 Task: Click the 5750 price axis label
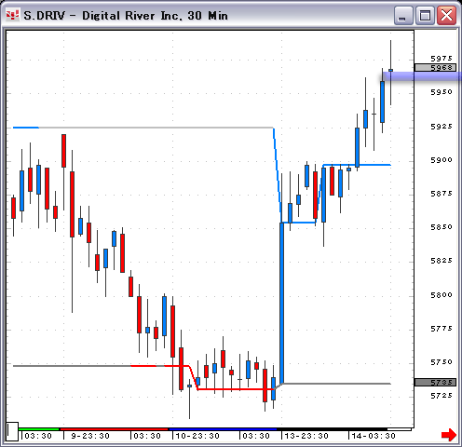click(x=442, y=362)
